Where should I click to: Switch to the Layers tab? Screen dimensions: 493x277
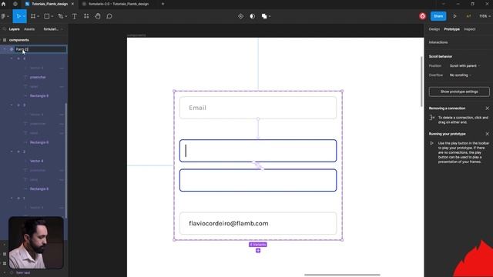(14, 29)
